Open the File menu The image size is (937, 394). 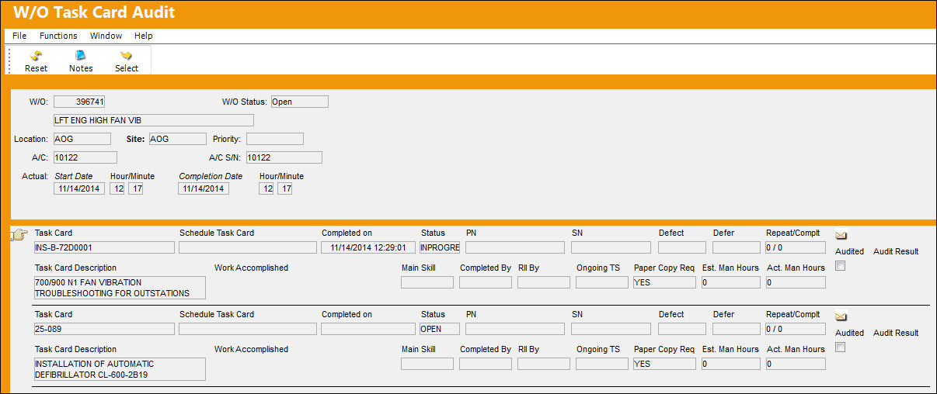[19, 36]
